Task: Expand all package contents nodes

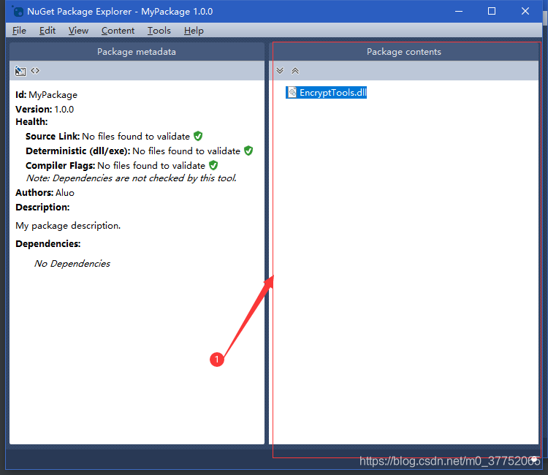Action: (x=280, y=71)
